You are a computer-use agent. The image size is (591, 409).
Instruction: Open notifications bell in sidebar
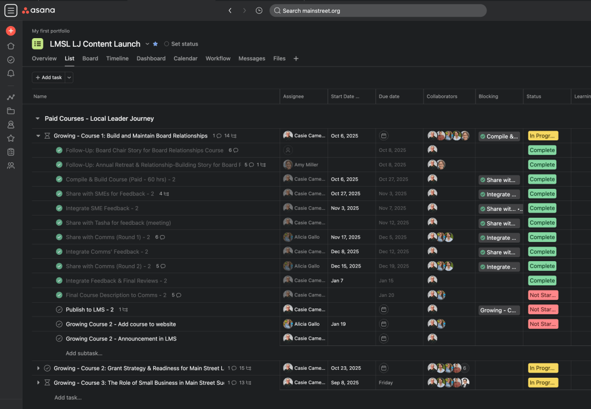pyautogui.click(x=10, y=73)
